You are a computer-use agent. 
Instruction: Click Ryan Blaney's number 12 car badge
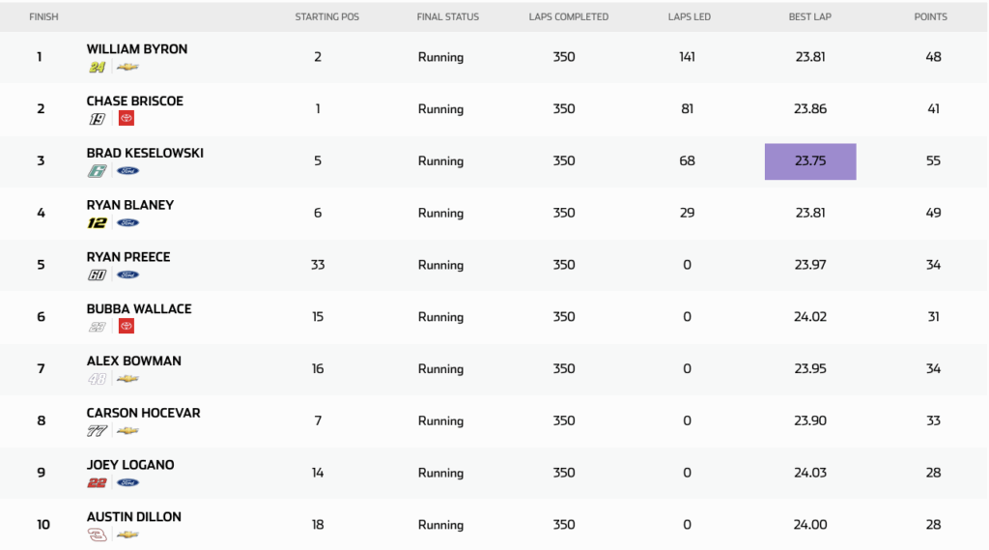coord(97,223)
